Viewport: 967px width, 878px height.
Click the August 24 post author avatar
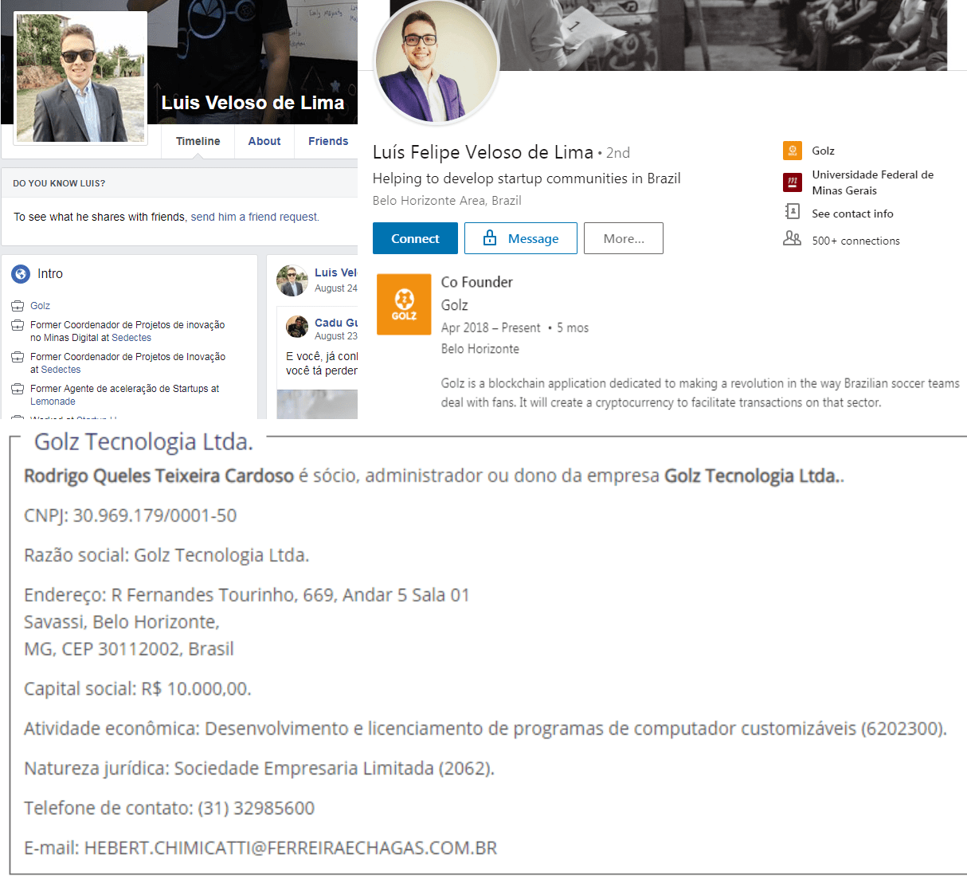point(292,280)
